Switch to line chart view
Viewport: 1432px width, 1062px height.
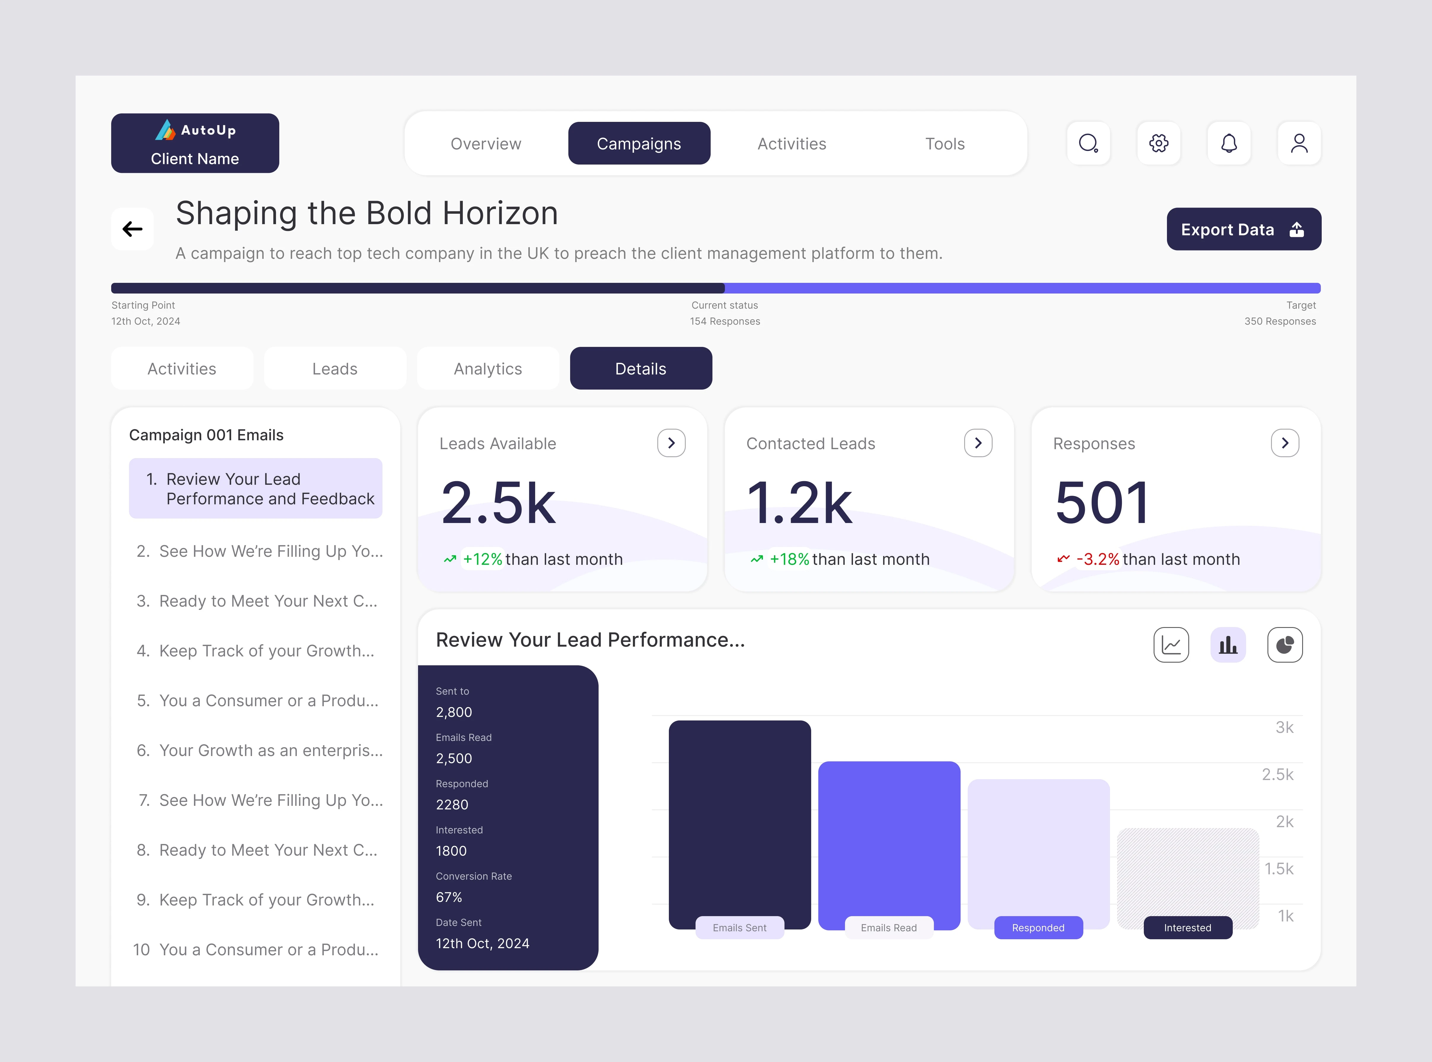coord(1171,645)
